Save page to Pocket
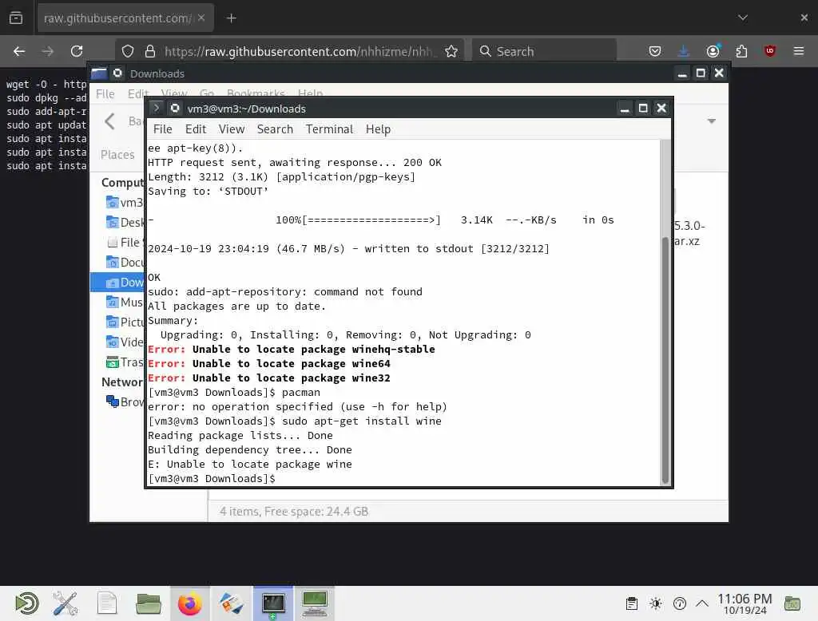Viewport: 818px width, 621px height. click(x=655, y=51)
